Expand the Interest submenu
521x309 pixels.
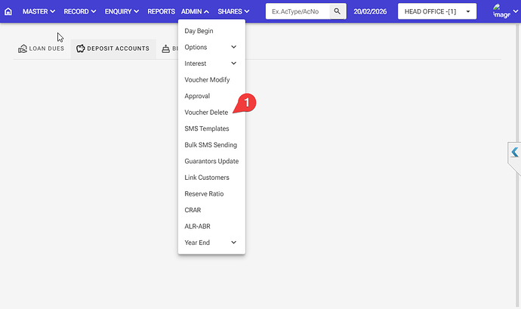[x=211, y=63]
